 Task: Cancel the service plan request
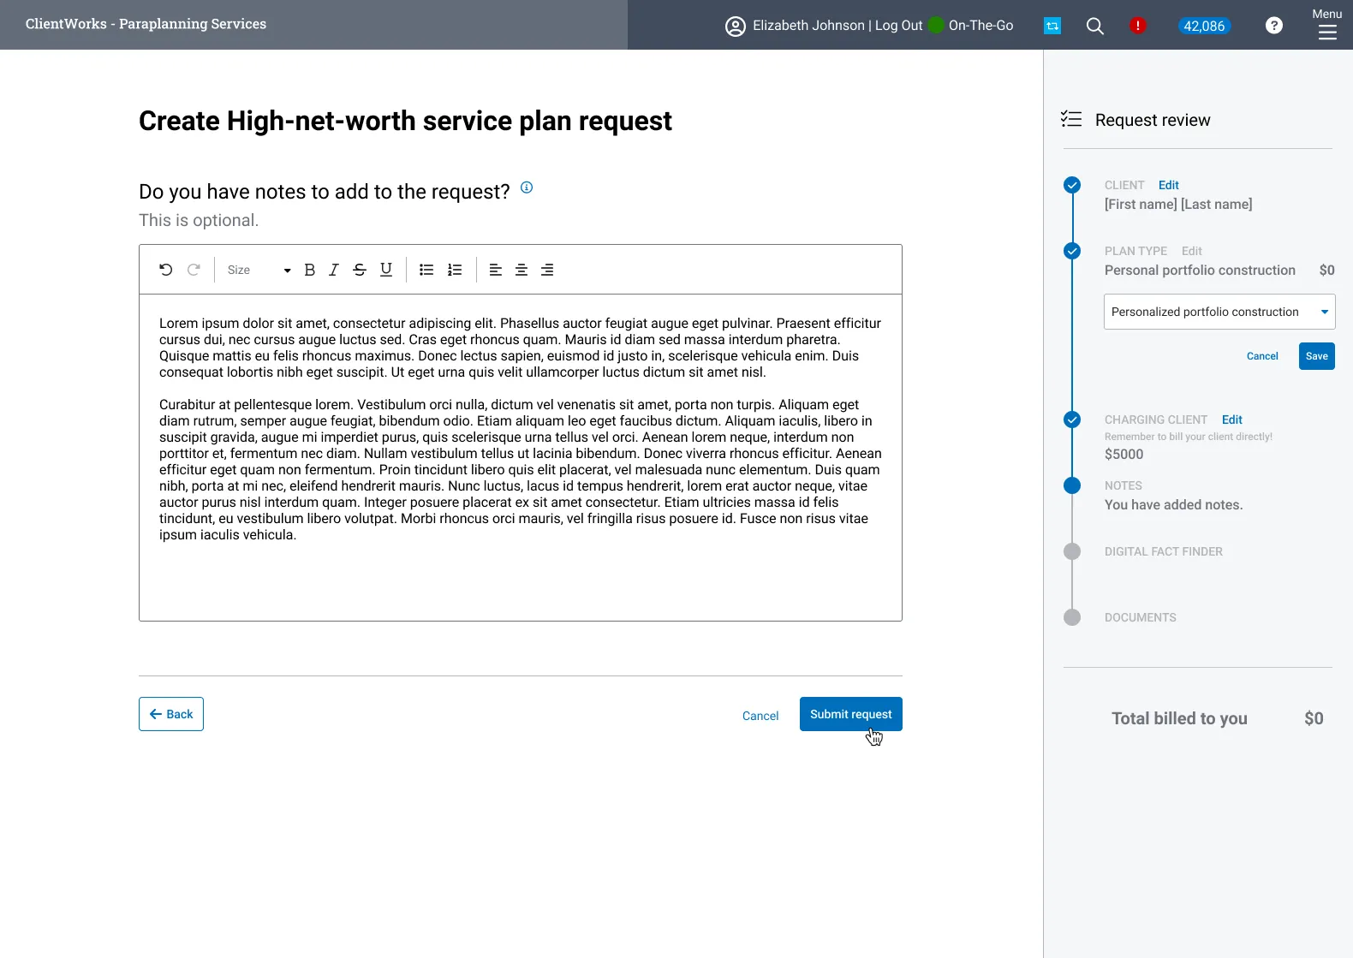point(760,716)
